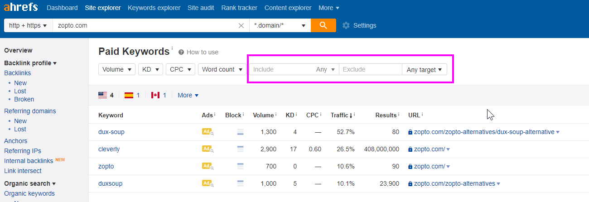
Task: Click the Ad icon in the cleverly row
Action: coord(208,149)
